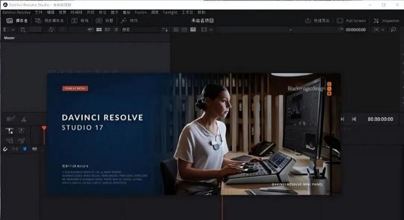The height and width of the screenshot is (220, 404).
Task: Open the DaVinci Resolve application menu
Action: tap(16, 12)
